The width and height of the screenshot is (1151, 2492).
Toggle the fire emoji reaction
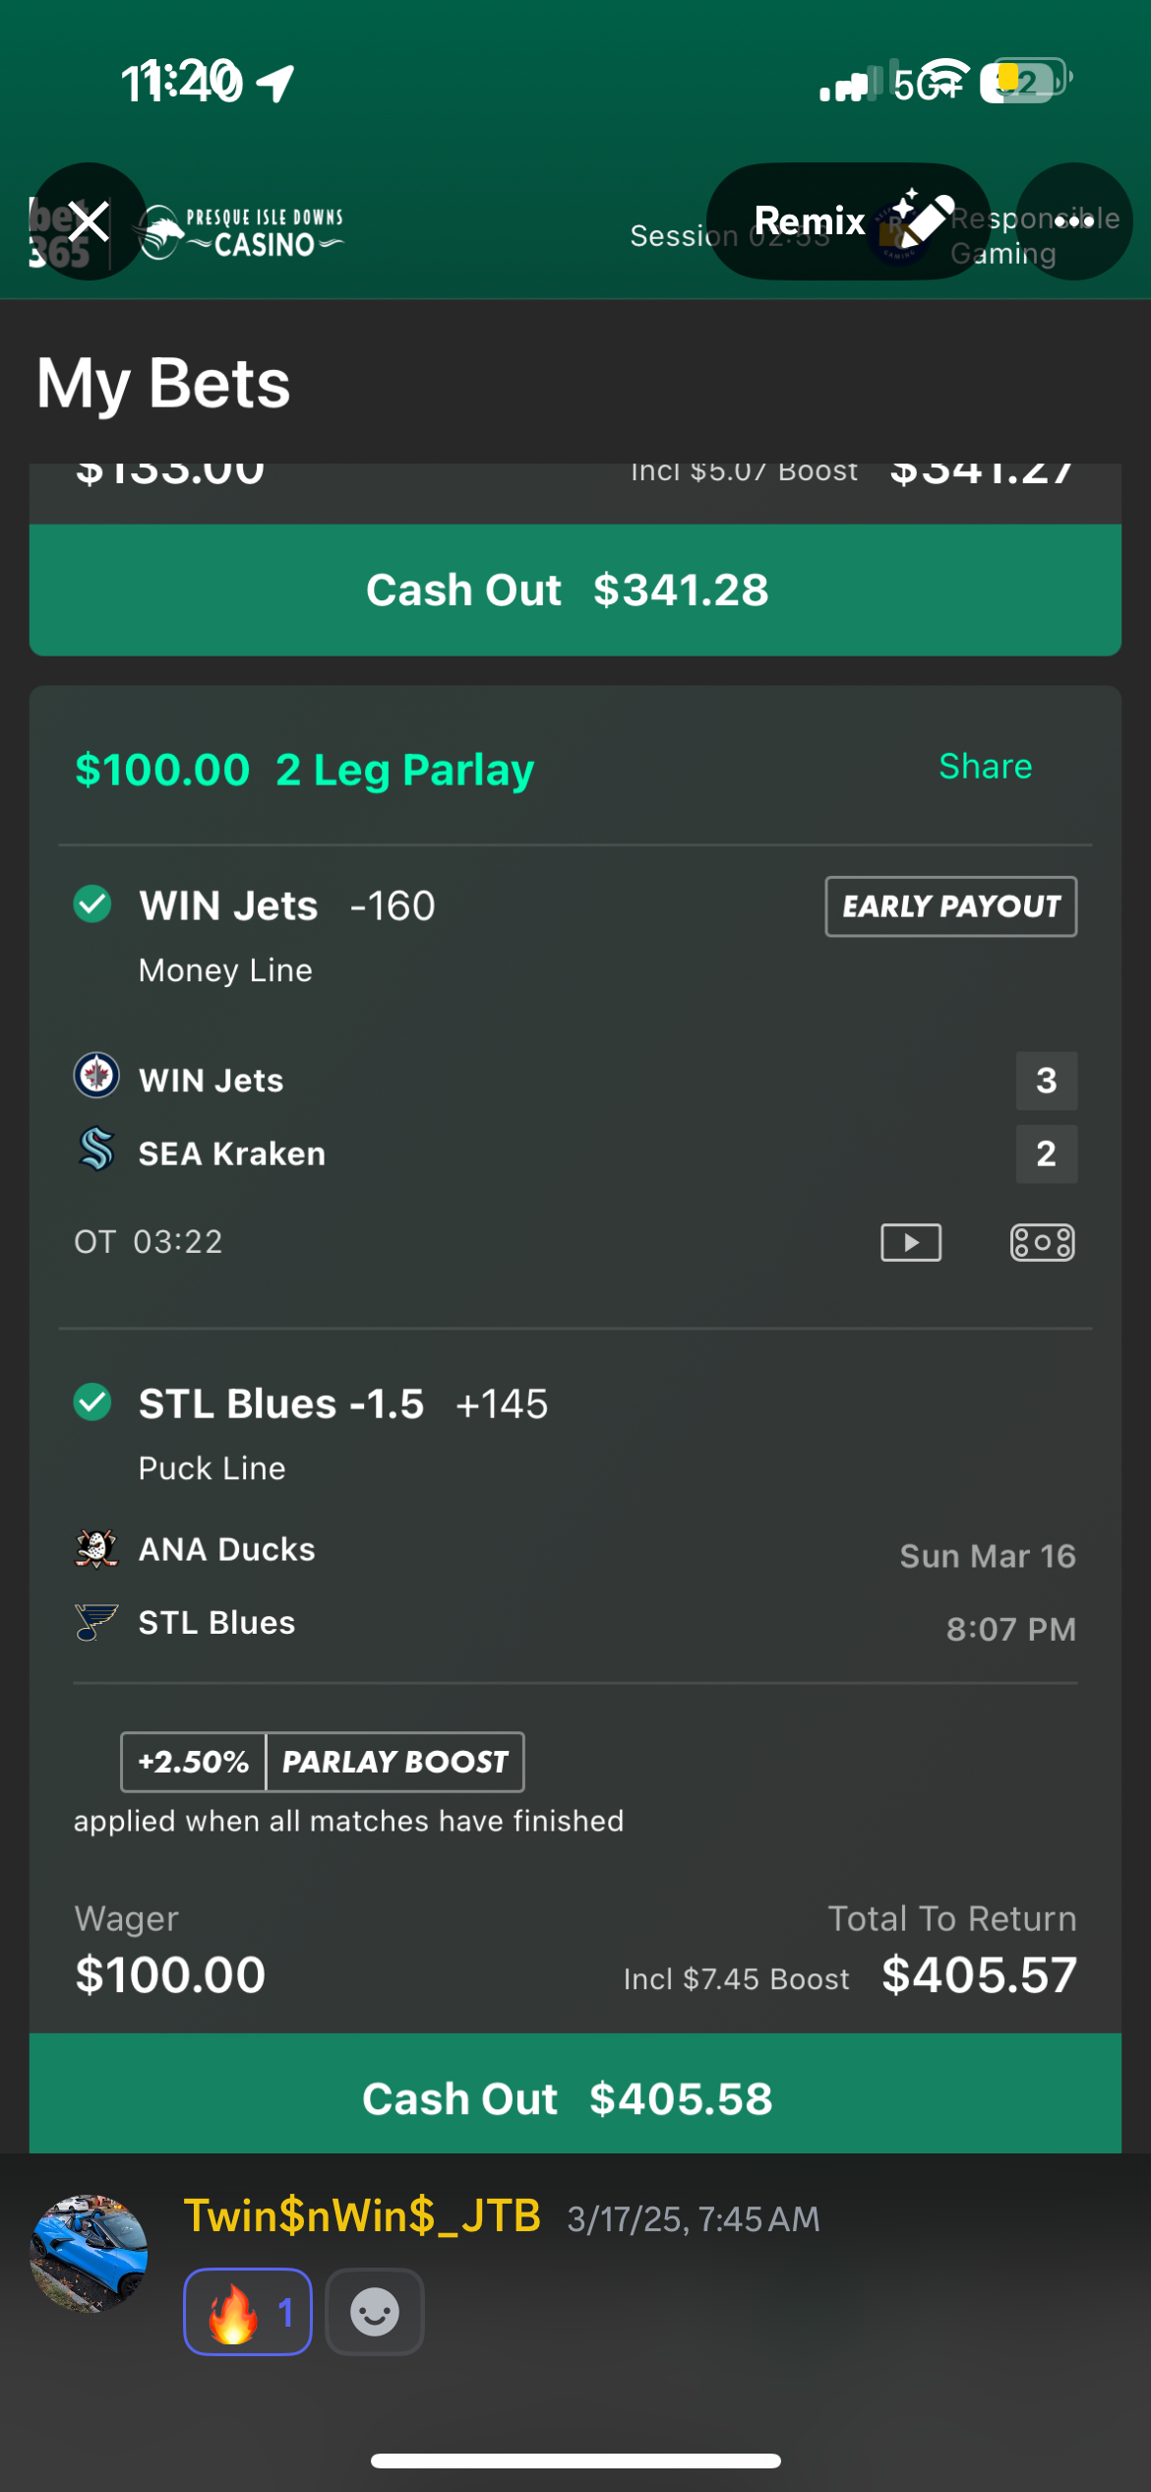[x=248, y=2312]
